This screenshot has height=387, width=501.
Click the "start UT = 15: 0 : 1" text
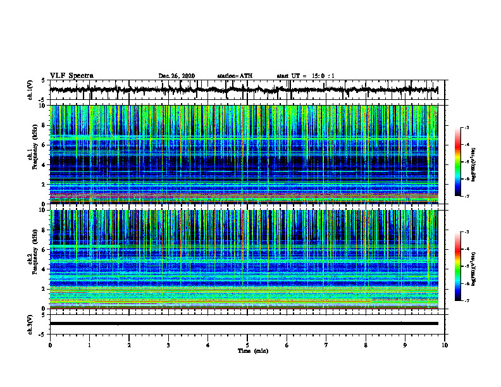tap(306, 76)
